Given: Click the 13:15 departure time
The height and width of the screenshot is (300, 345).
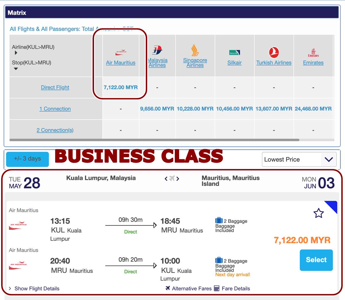Looking at the screenshot, I should (x=60, y=221).
